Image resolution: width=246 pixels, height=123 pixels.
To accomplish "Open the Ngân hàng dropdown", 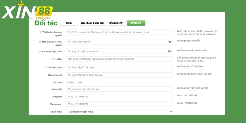I will 119,112.
